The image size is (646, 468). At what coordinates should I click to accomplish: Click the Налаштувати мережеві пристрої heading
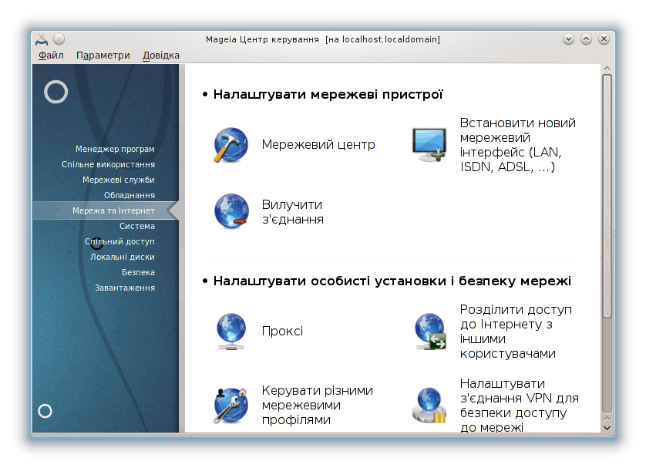[328, 94]
